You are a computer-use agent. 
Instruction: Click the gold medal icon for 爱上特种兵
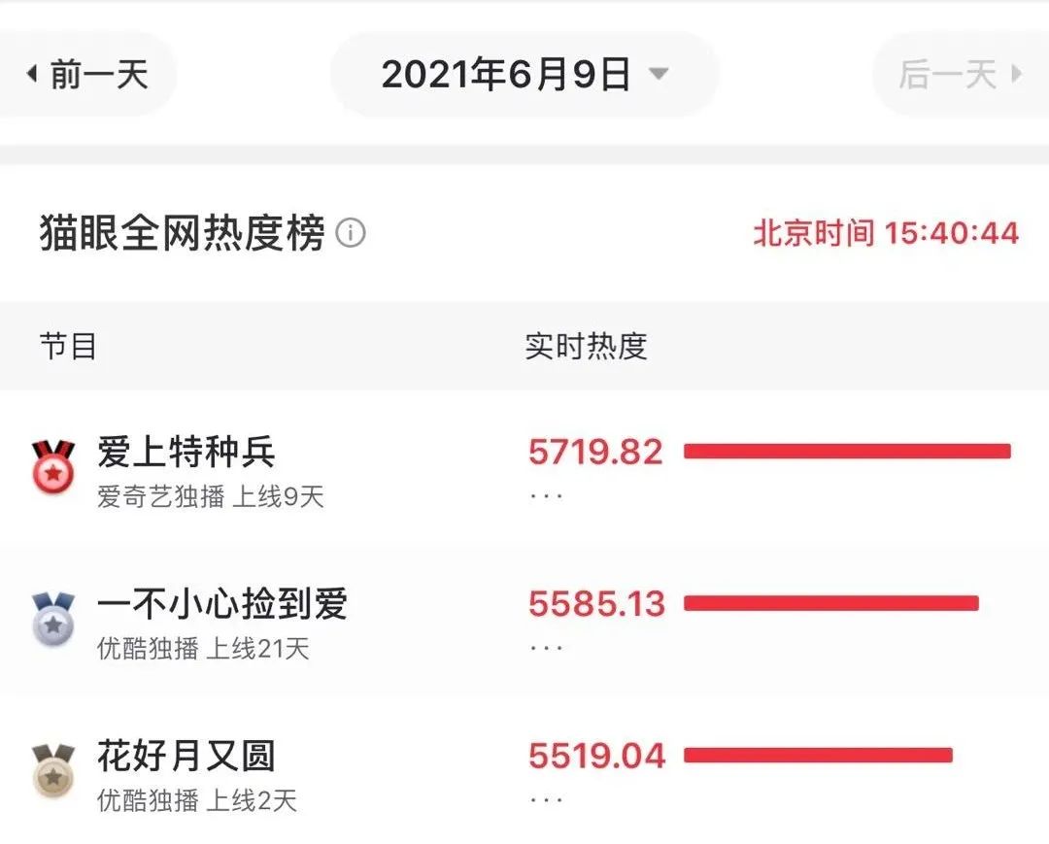pyautogui.click(x=53, y=466)
